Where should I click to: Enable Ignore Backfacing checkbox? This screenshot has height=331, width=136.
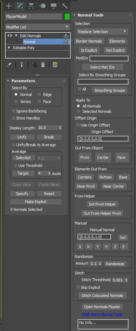pyautogui.click(x=13, y=111)
